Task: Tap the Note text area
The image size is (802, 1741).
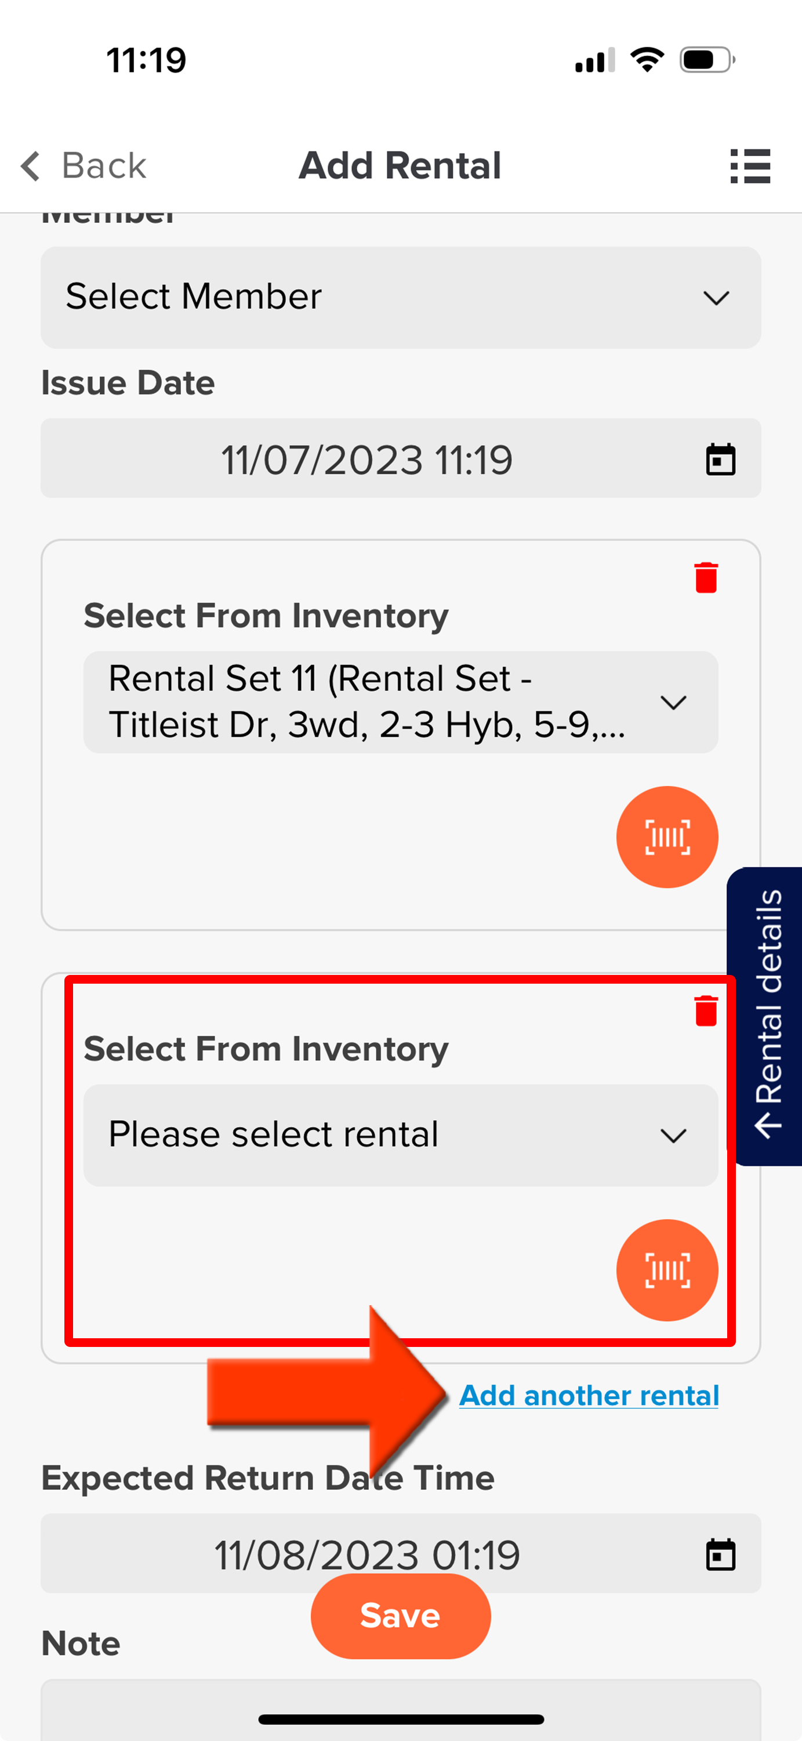Action: point(401,1710)
